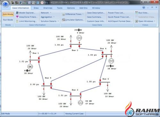Open Simulator Options button label
160x117 pixels.
point(75,20)
